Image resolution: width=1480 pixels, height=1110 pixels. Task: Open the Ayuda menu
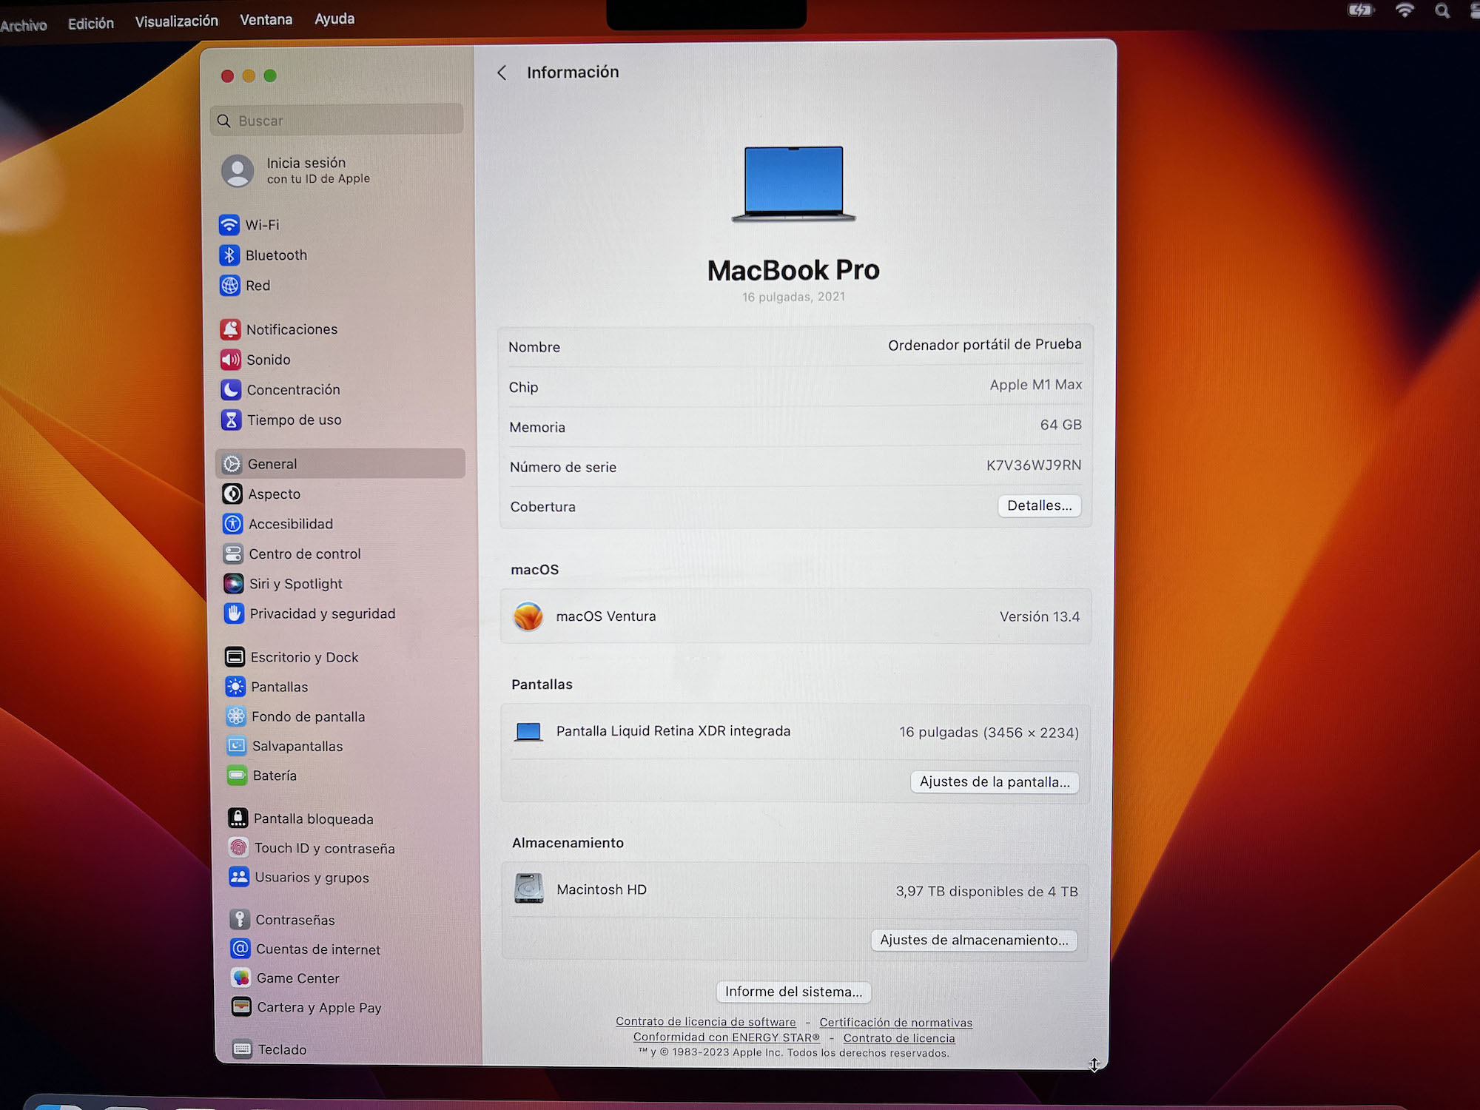[334, 18]
